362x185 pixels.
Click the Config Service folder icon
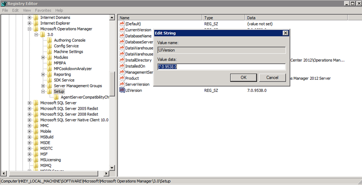50,46
